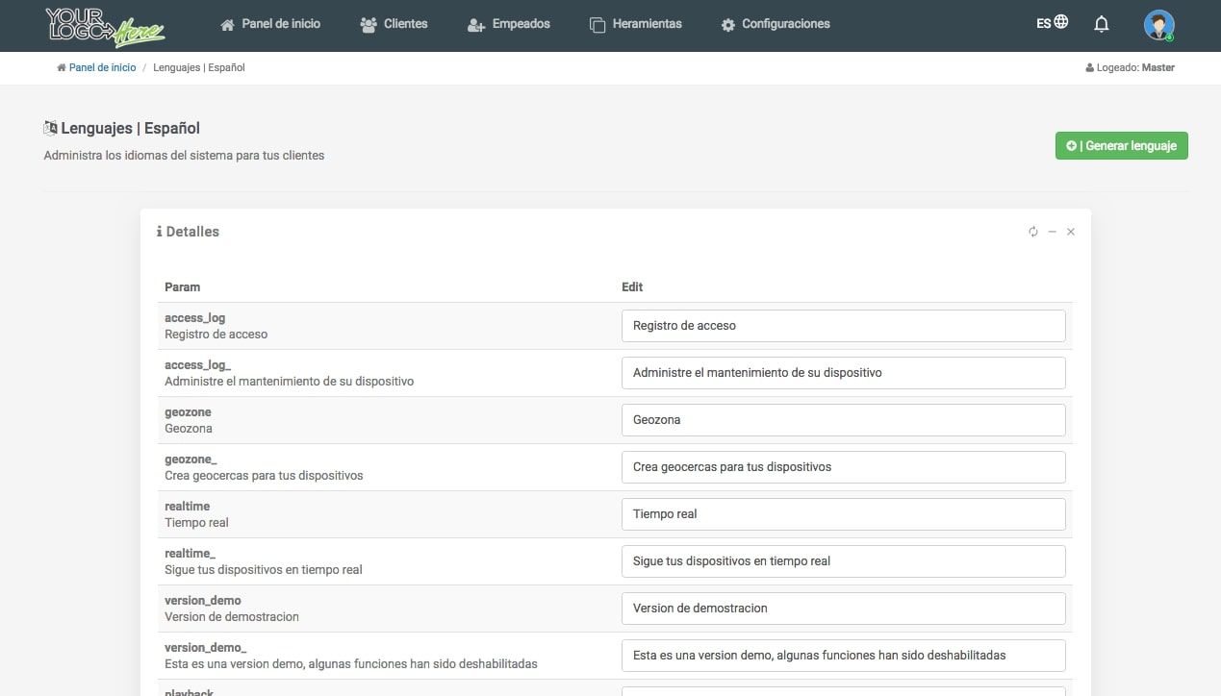Select the Version de demostracion input field

point(843,609)
